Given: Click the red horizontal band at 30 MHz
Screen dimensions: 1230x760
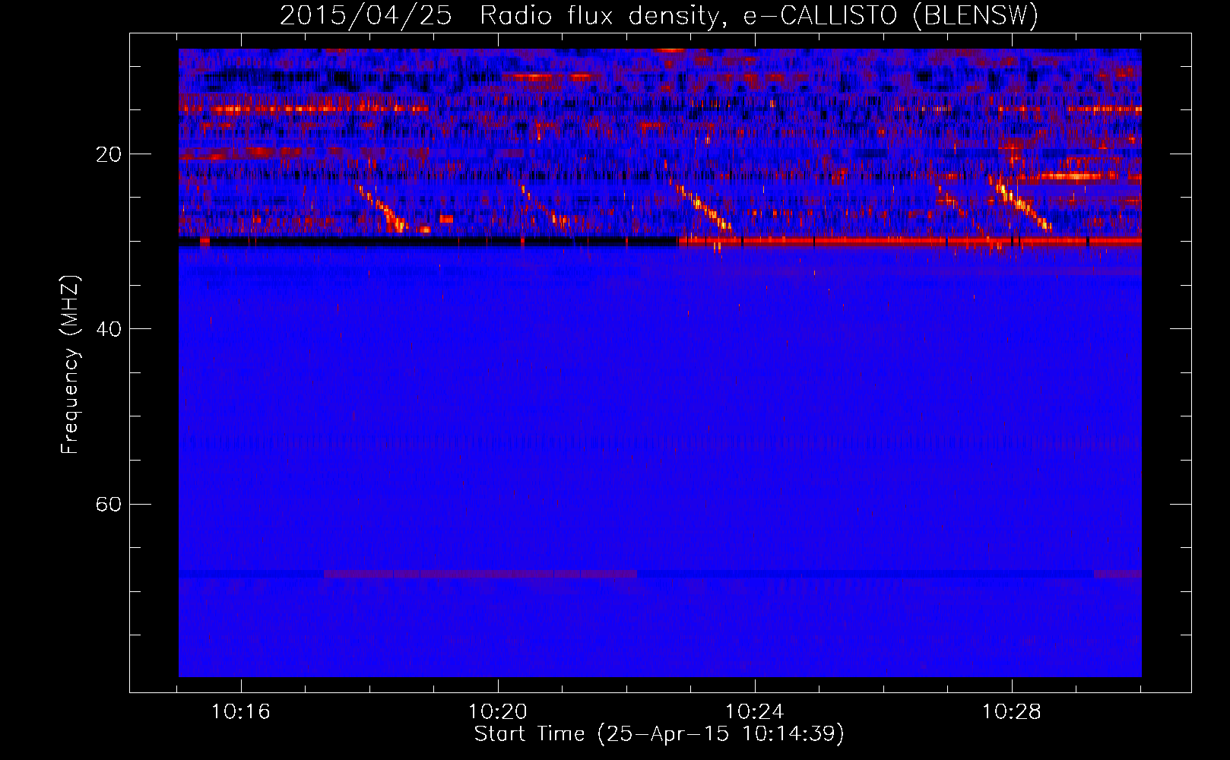Looking at the screenshot, I should (x=909, y=242).
